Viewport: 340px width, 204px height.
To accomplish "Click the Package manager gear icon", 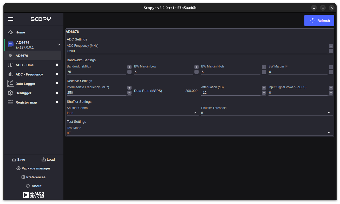I will coord(18,168).
